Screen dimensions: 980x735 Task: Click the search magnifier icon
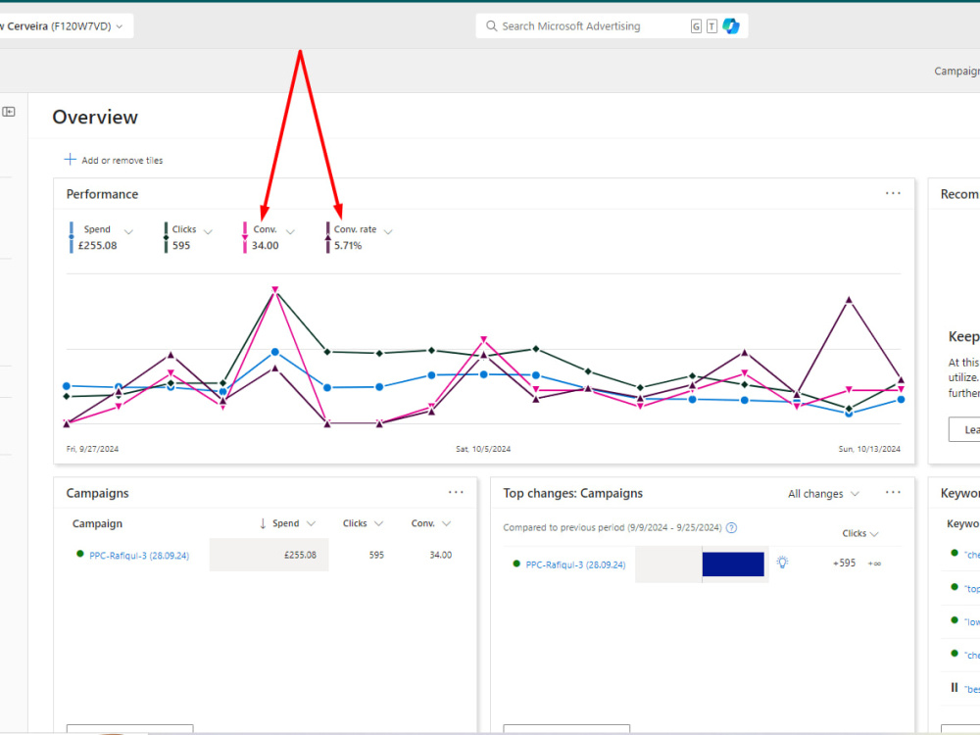coord(491,26)
